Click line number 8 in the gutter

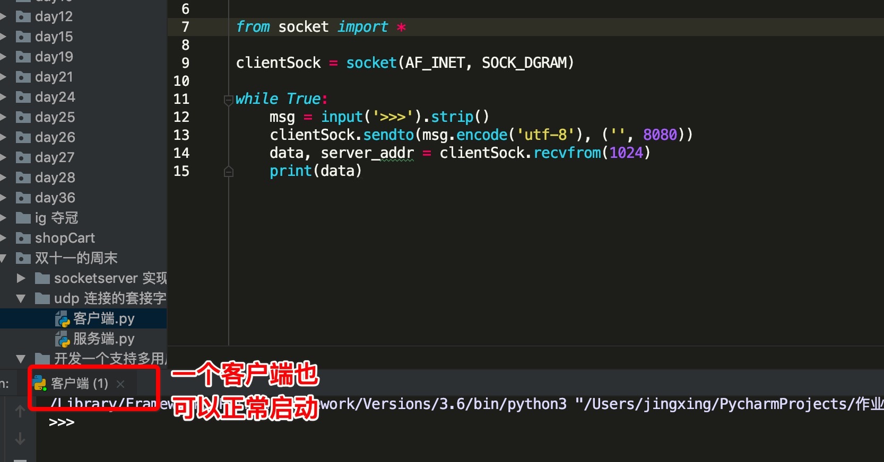tap(185, 45)
